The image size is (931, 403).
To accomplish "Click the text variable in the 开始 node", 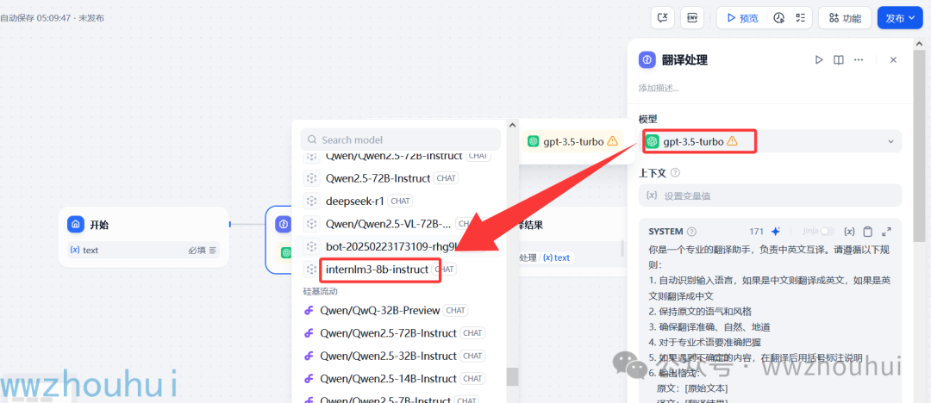I will [x=84, y=250].
